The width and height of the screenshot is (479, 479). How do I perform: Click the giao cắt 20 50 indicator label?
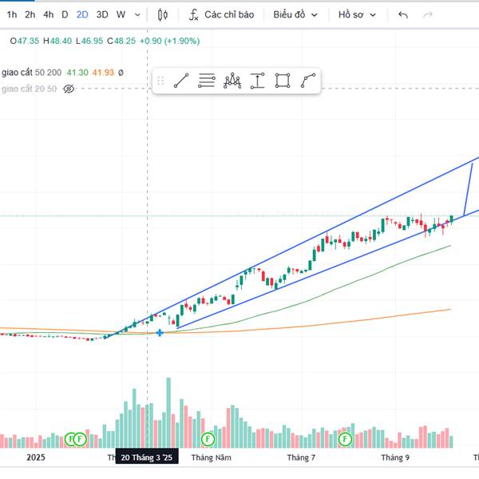[30, 89]
